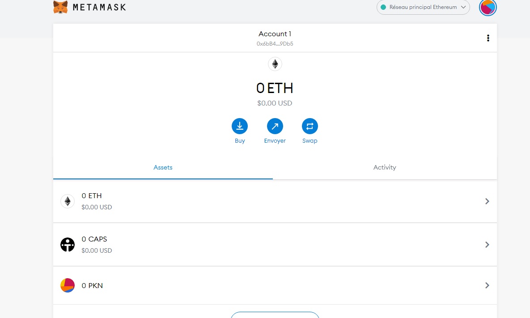
Task: Open the account avatar menu
Action: (488, 8)
